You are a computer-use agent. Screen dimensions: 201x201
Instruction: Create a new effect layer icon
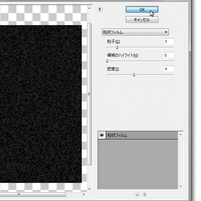click(137, 194)
